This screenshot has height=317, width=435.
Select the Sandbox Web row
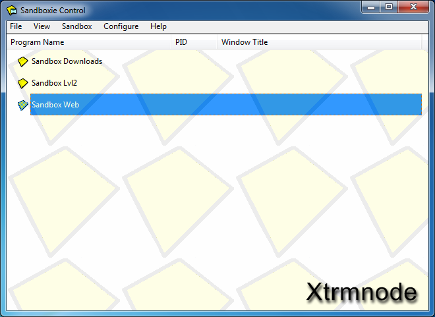pos(226,105)
